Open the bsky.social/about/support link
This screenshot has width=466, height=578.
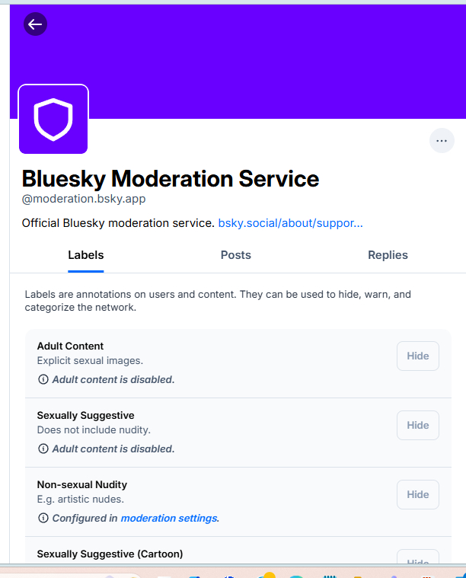click(290, 223)
